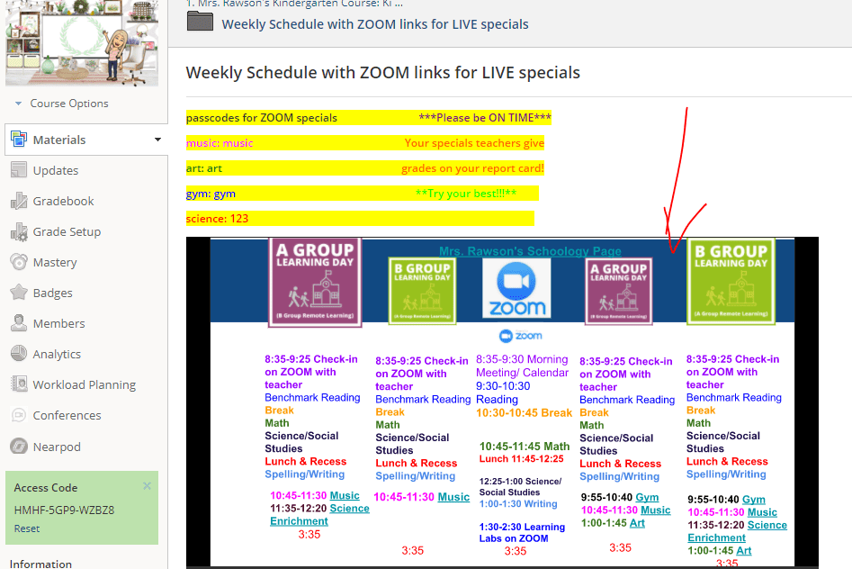Click the 'Access Code' label
Viewport: 852px width, 569px height.
point(46,488)
